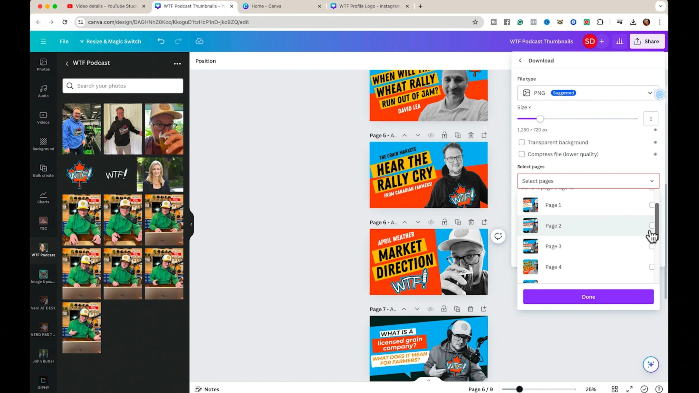Click the Position button
Screen dimensions: 699x393
pos(206,61)
